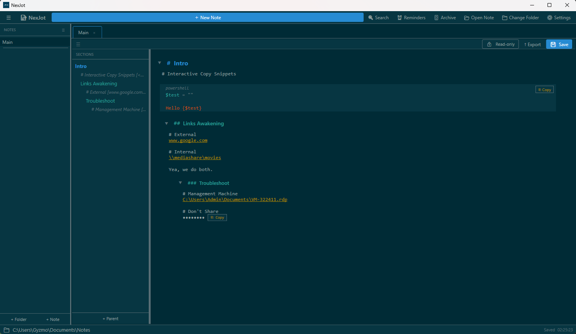The width and height of the screenshot is (576, 334).
Task: Open the Archive from the toolbar
Action: point(445,18)
